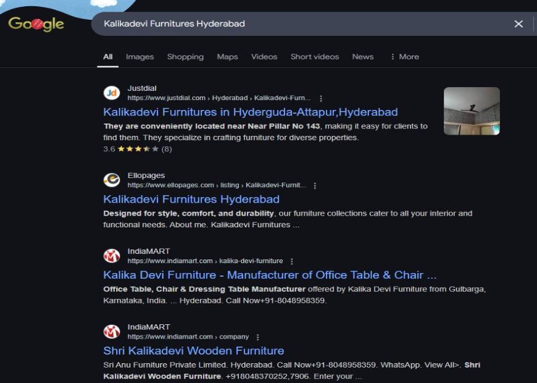Screen dimensions: 537x383
Task: Click the Ellopages site name label
Action: [x=146, y=175]
